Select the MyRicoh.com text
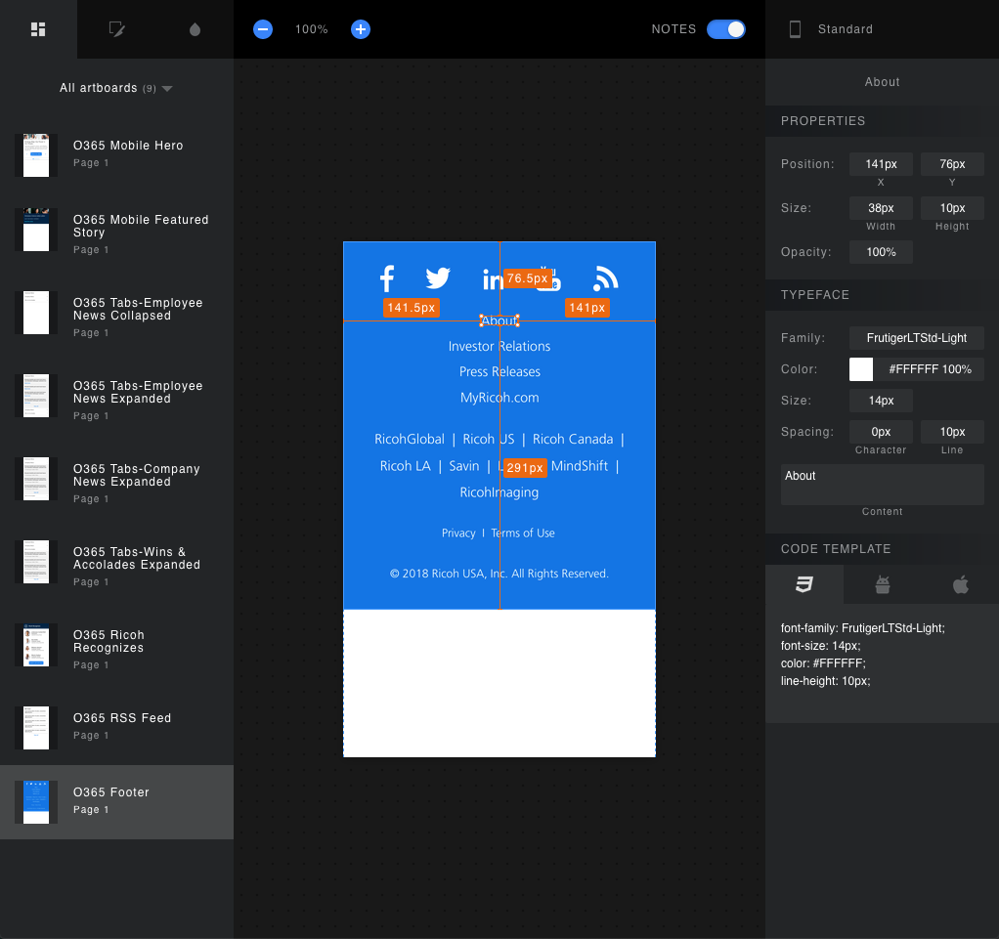999x939 pixels. tap(499, 398)
